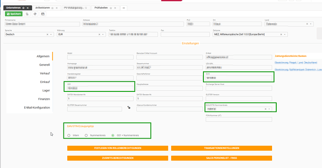Choose GS1 + Nummernkreis radio button
This screenshot has height=168, width=322.
[x=113, y=135]
